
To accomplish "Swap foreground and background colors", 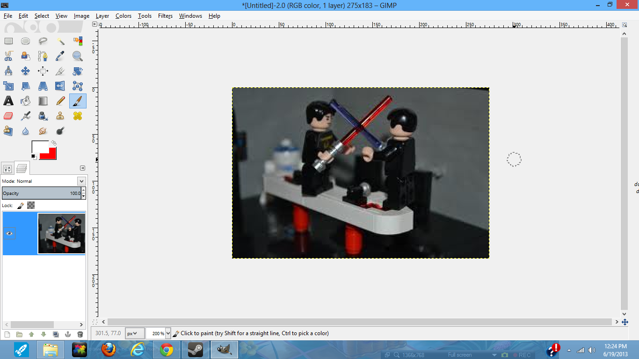I will click(x=54, y=143).
